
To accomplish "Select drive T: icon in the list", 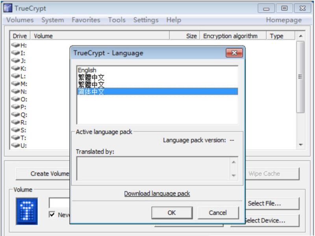I will (15, 138).
